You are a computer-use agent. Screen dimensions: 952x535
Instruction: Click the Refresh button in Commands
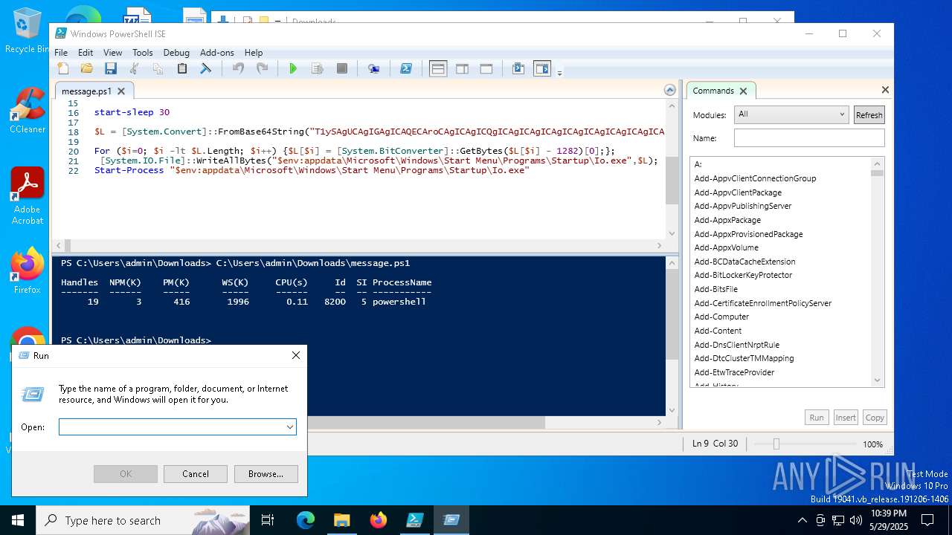tap(869, 114)
